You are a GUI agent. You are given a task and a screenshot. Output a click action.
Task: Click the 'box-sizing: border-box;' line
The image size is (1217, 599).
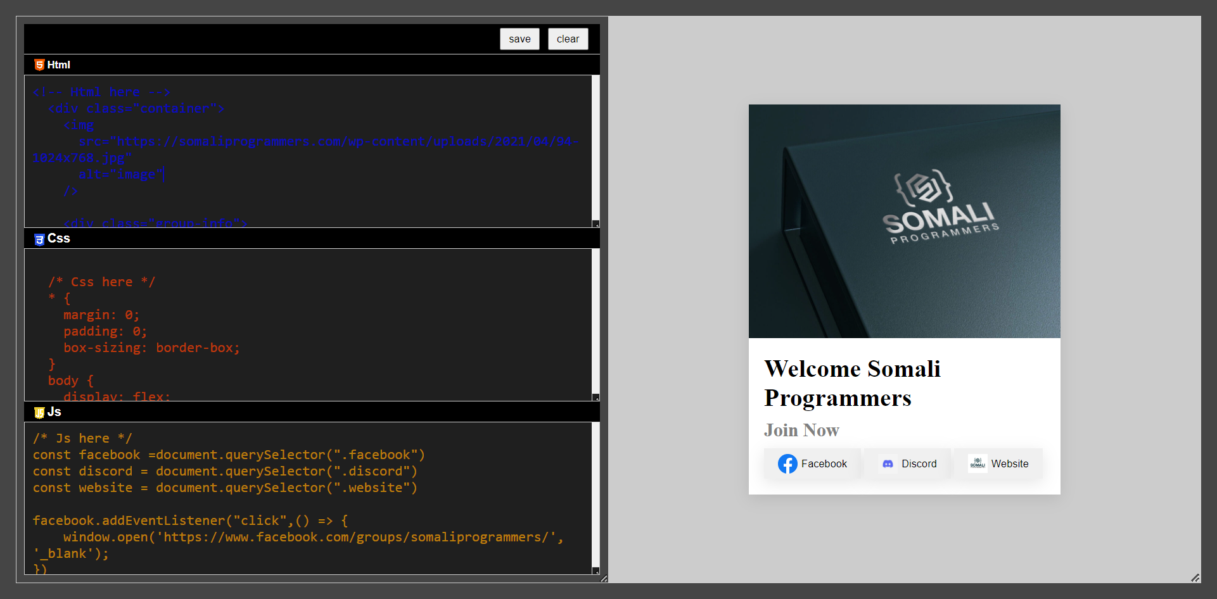point(151,348)
